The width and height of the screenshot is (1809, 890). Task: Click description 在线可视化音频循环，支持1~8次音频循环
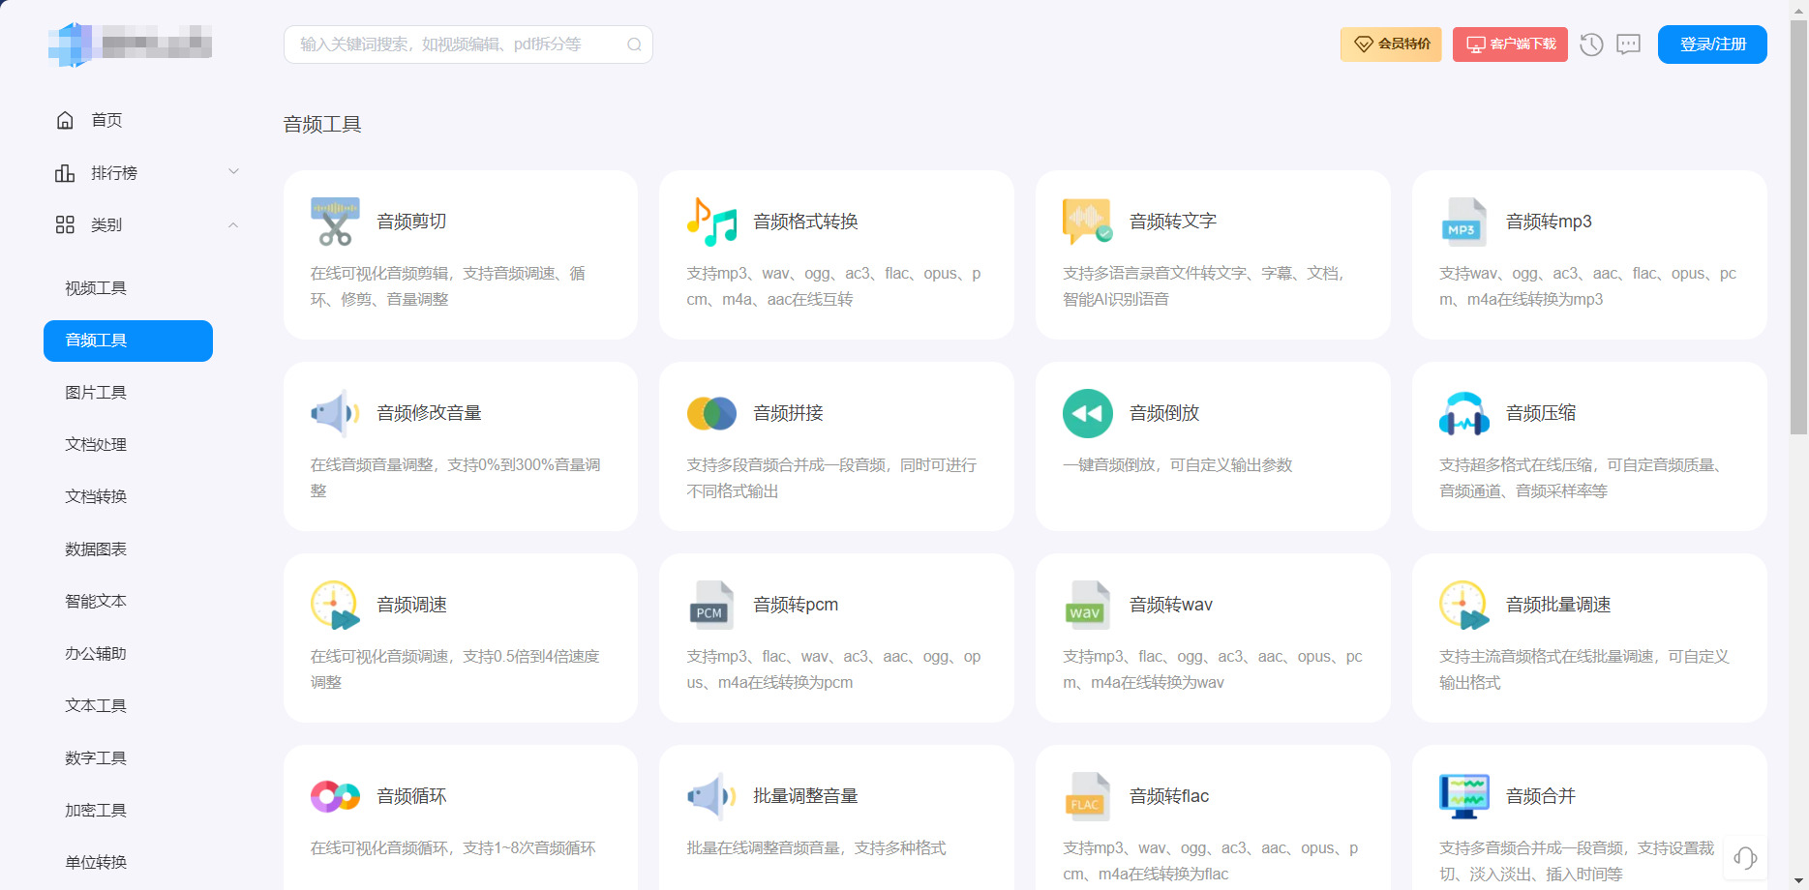coord(453,848)
